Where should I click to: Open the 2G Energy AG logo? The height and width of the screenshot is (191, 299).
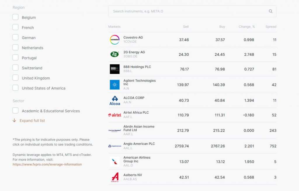pyautogui.click(x=114, y=54)
